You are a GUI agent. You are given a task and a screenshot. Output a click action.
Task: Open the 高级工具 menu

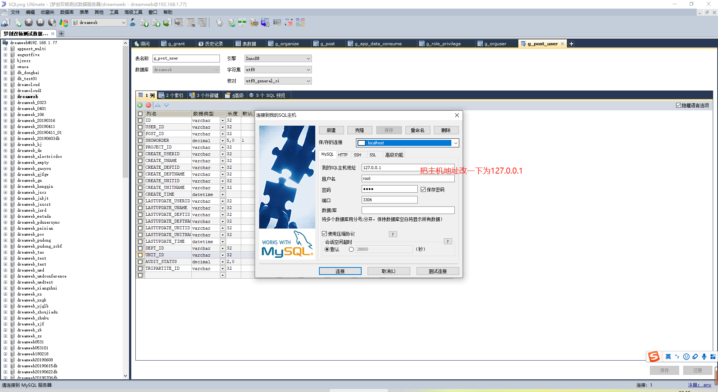coord(134,12)
